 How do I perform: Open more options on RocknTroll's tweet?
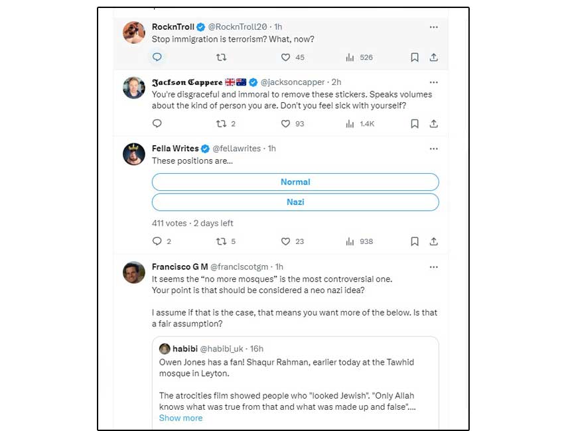click(433, 27)
